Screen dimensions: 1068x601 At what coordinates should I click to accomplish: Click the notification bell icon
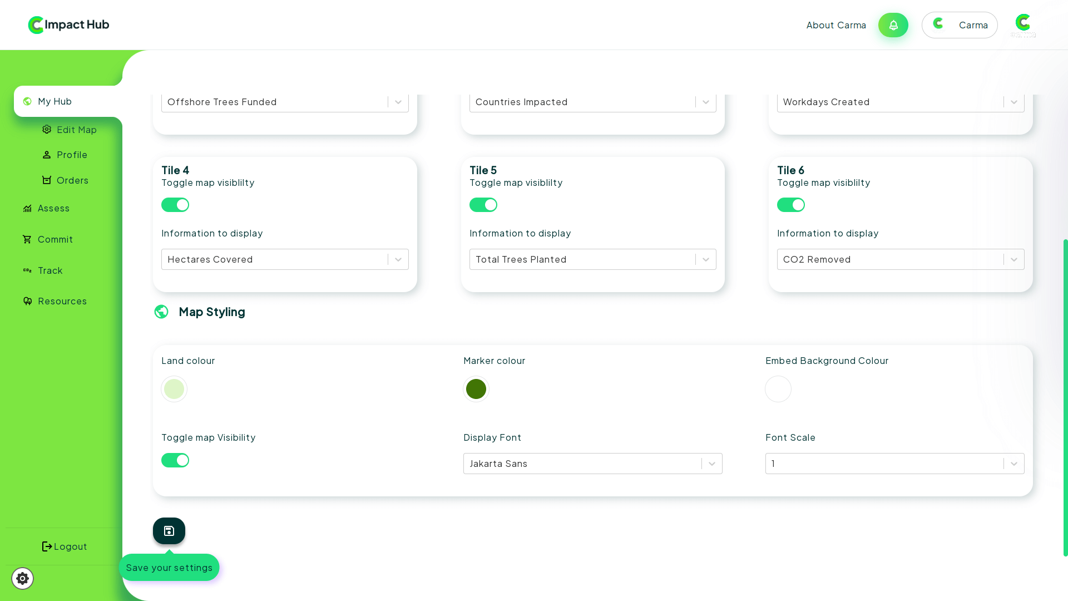coord(893,25)
